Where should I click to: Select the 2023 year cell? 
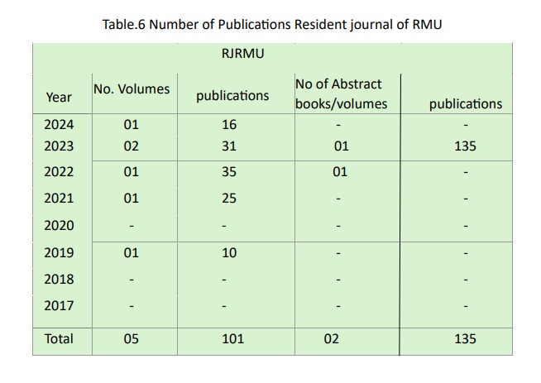59,146
